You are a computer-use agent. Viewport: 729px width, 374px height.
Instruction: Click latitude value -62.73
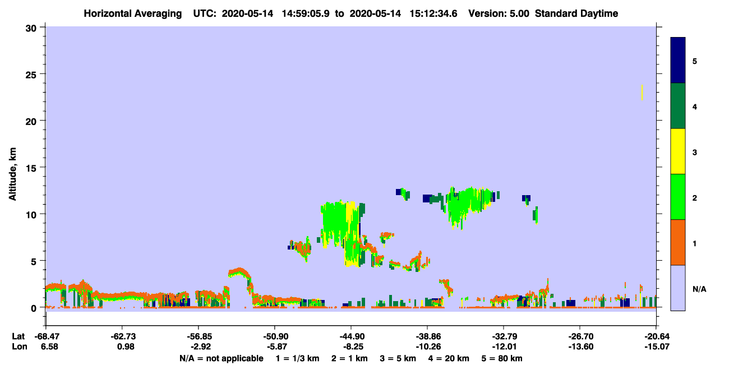122,336
